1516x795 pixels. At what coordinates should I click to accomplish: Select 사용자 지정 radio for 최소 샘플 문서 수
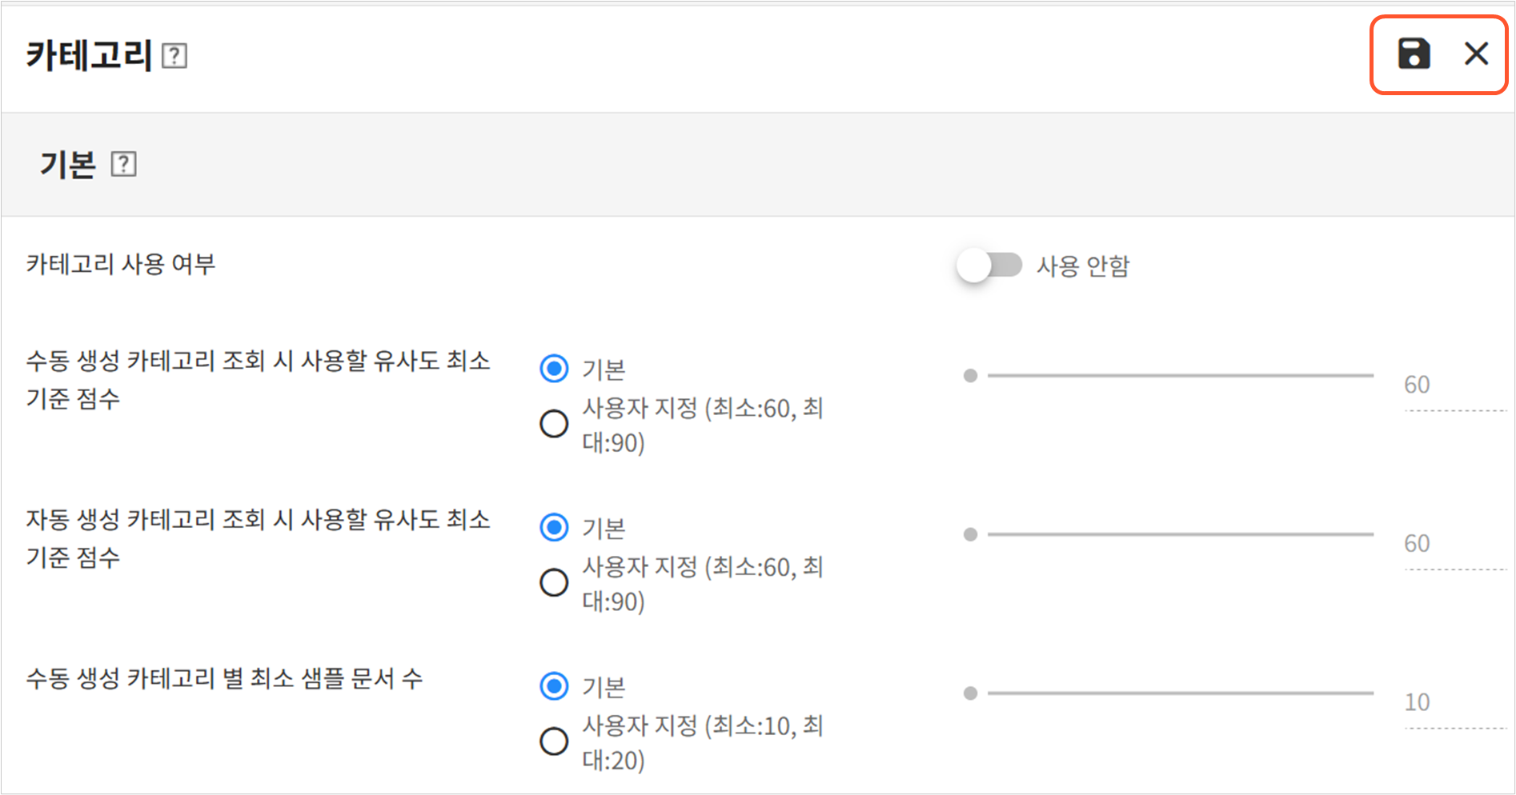pos(554,741)
